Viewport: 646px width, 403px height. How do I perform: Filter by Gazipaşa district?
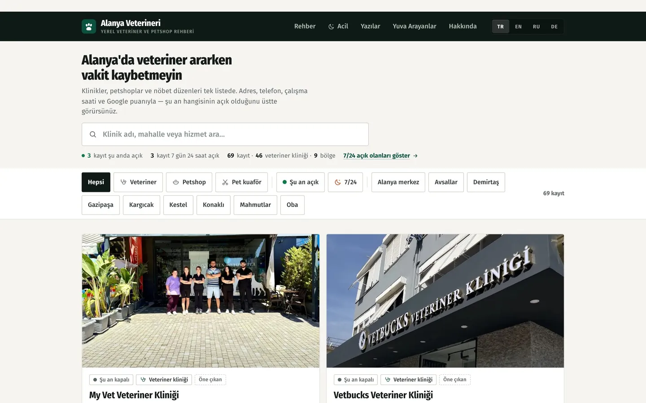100,205
